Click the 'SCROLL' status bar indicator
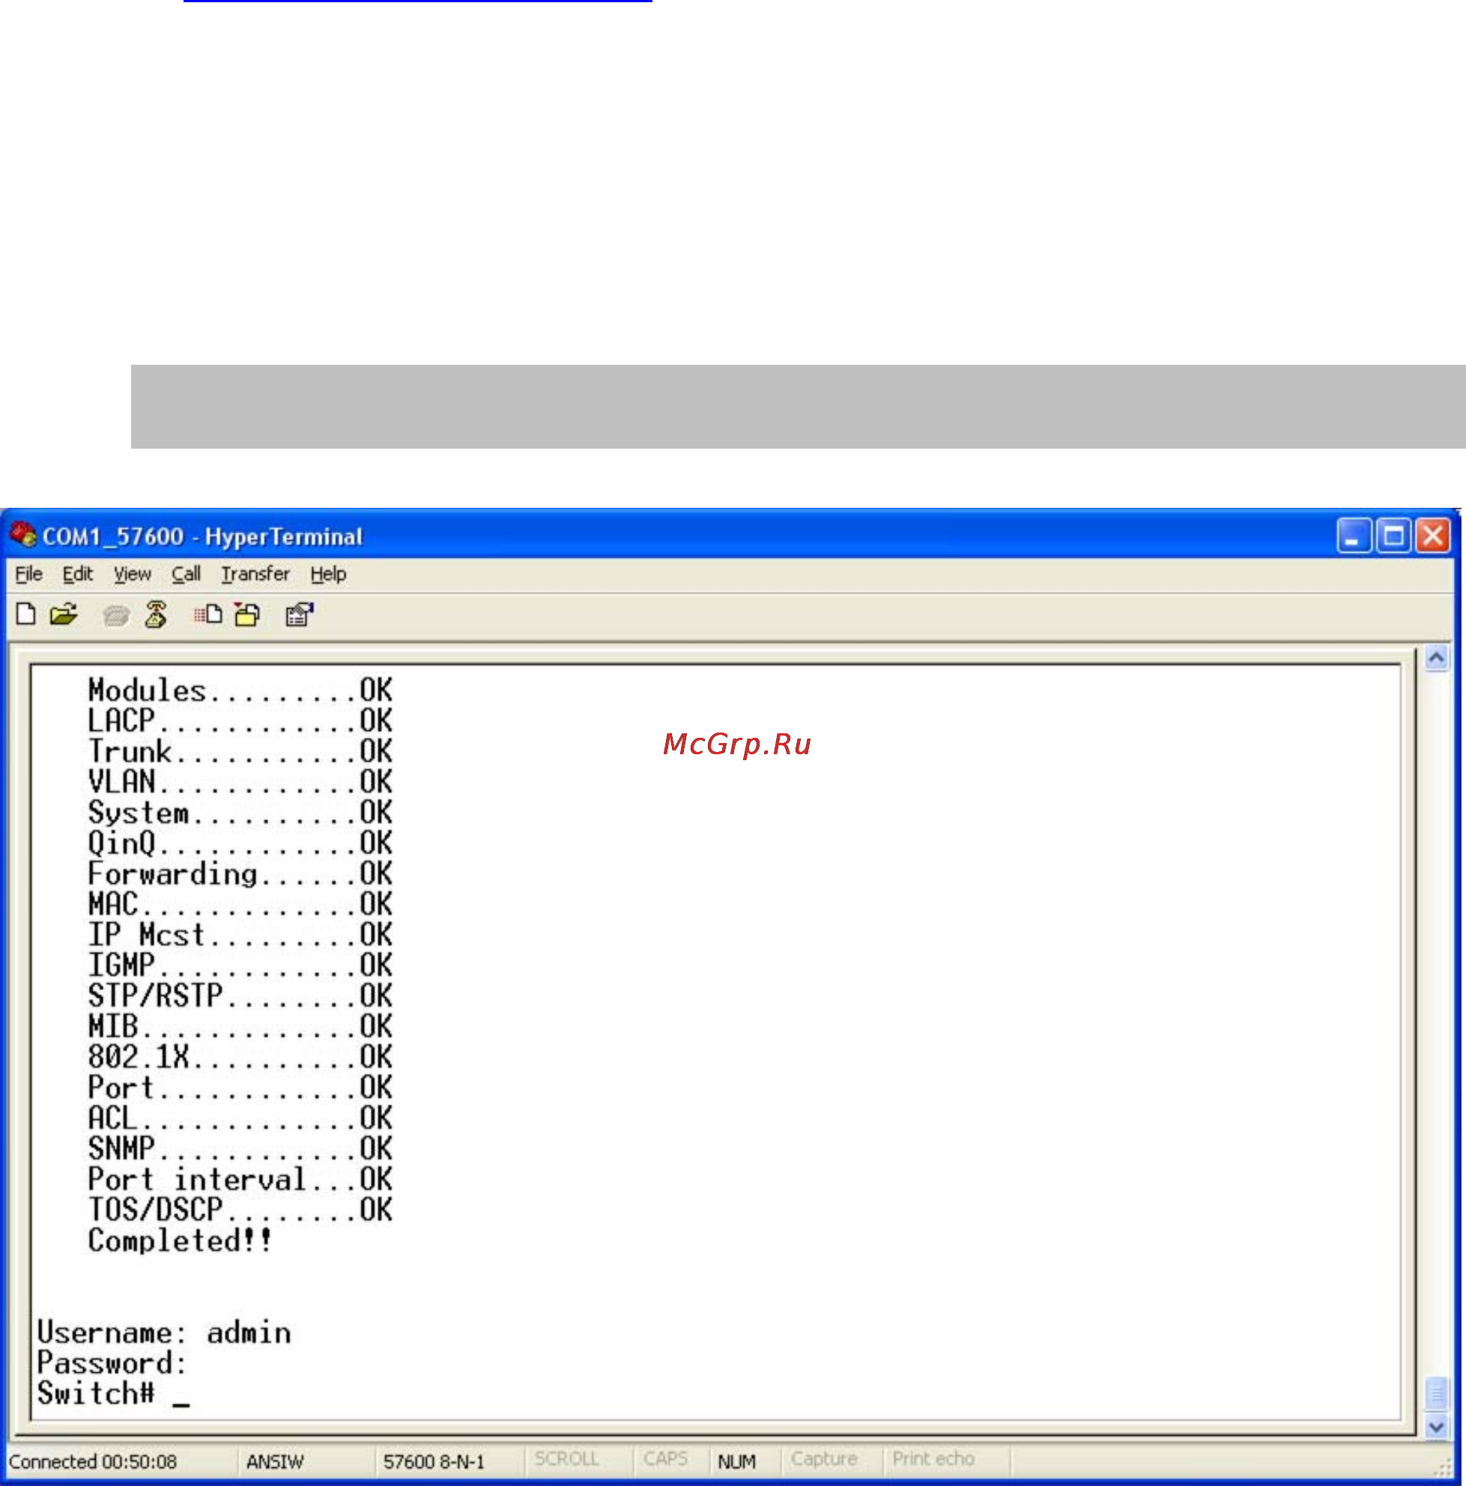Viewport: 1466px width, 1486px height. tap(566, 1459)
